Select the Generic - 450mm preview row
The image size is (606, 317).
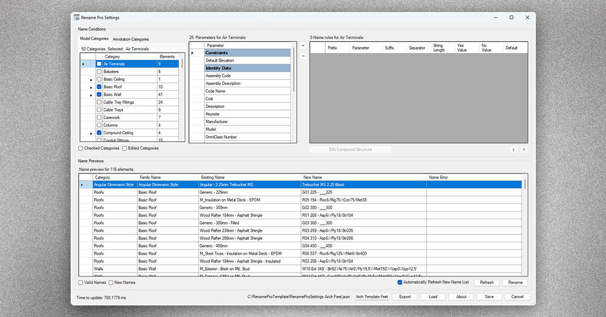pyautogui.click(x=300, y=246)
